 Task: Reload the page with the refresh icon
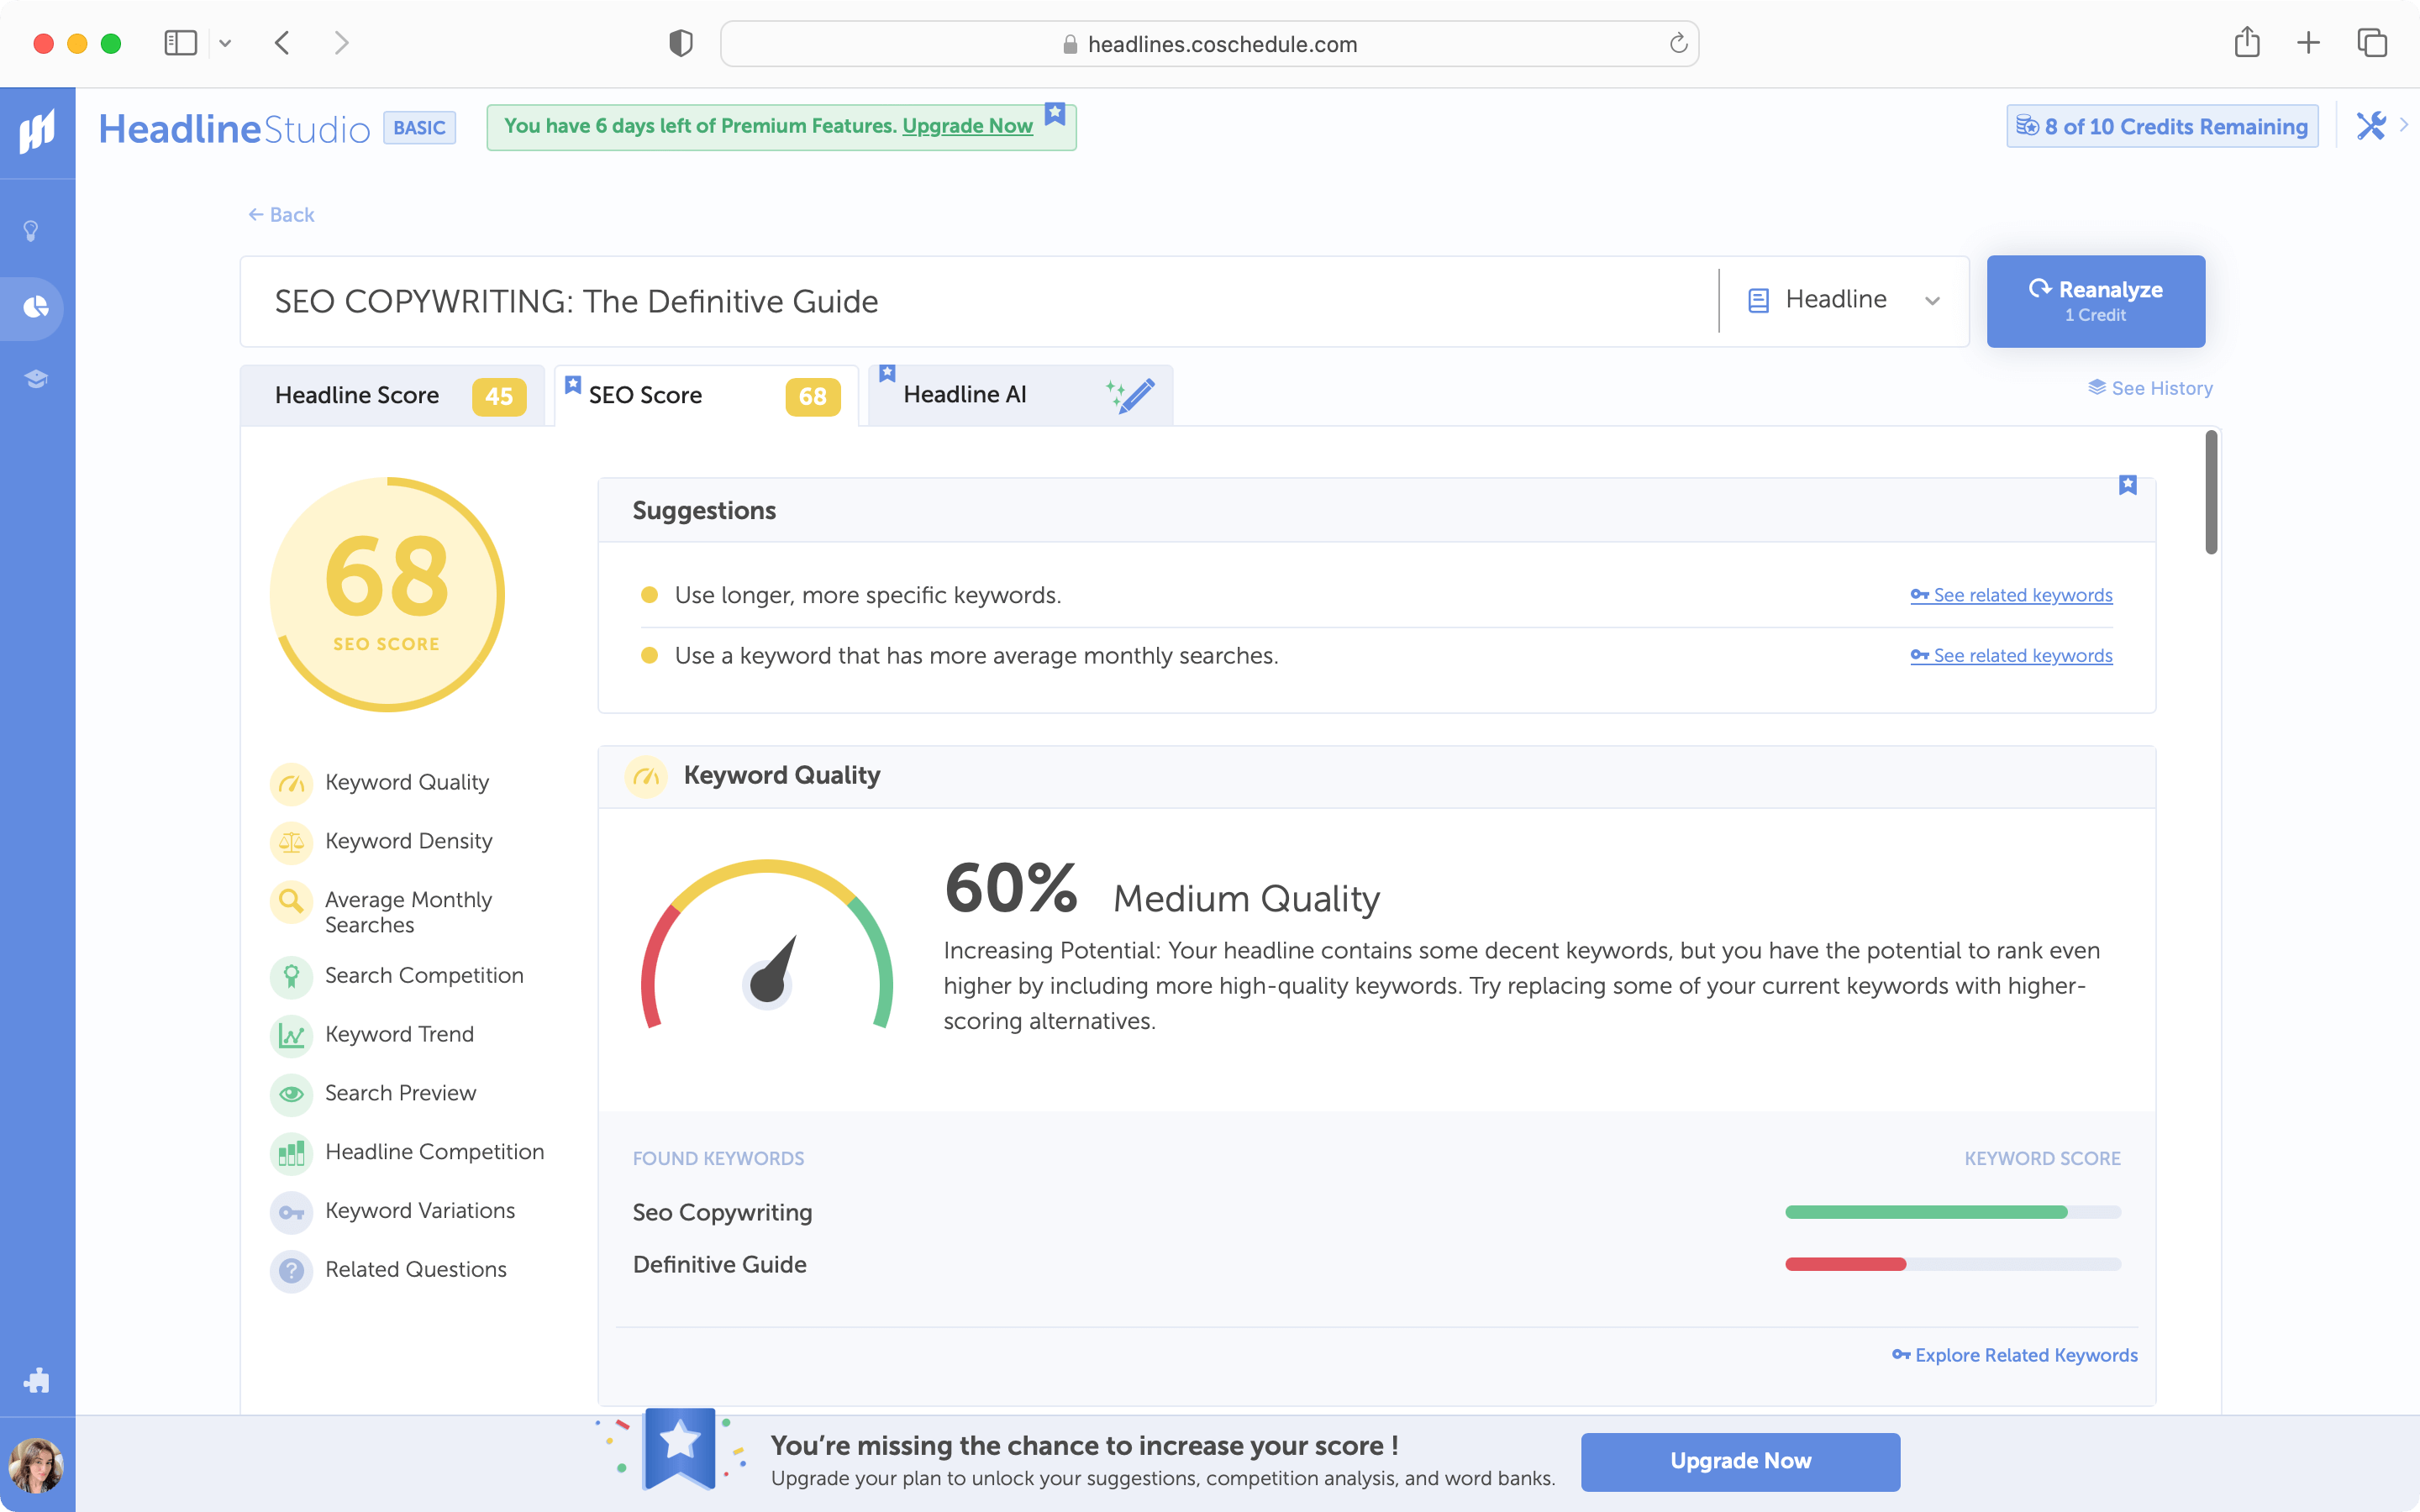point(1678,43)
